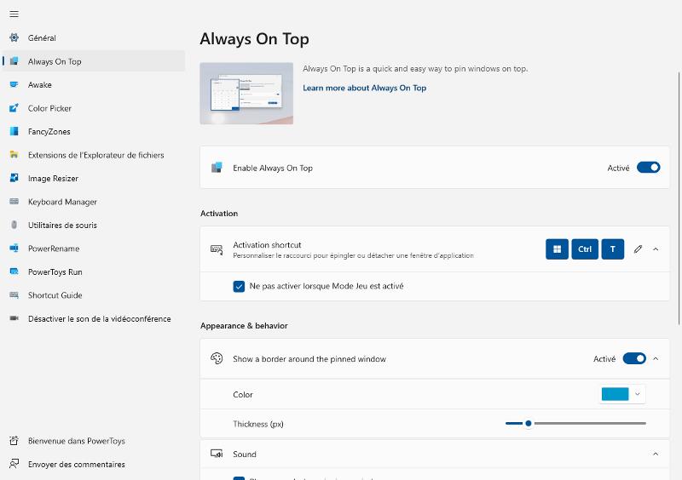Image resolution: width=682 pixels, height=480 pixels.
Task: Click the Shortcut Guide icon
Action: coord(14,295)
